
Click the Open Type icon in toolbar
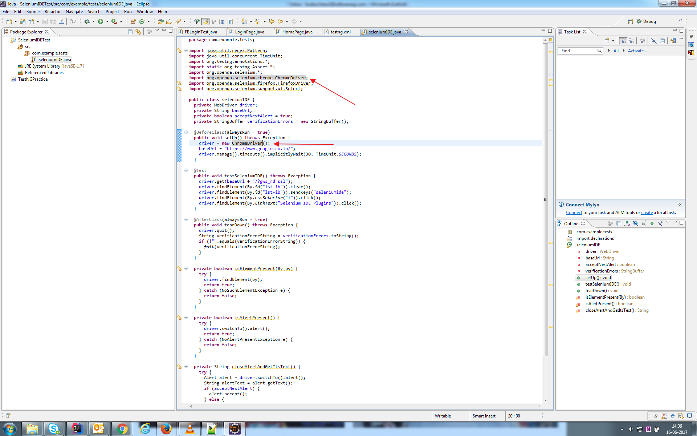tap(160, 21)
